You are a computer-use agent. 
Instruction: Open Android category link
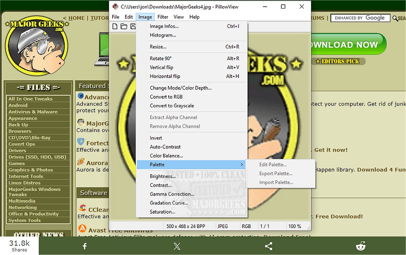pos(18,105)
